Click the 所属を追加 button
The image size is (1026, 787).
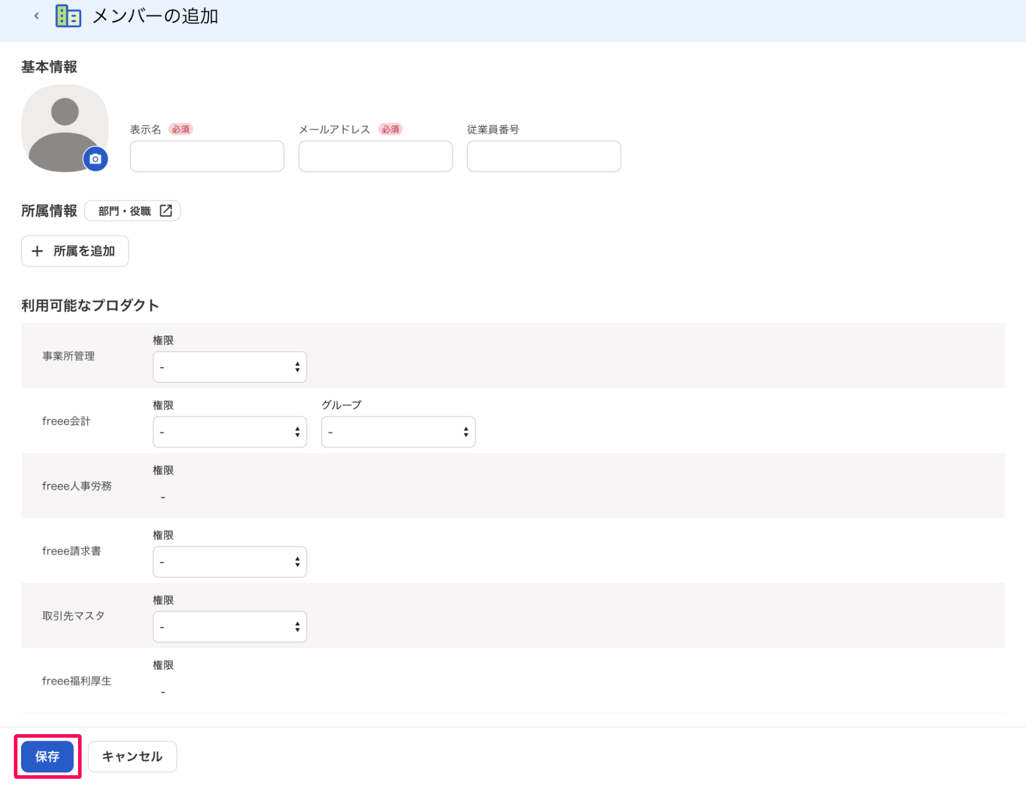click(x=75, y=251)
